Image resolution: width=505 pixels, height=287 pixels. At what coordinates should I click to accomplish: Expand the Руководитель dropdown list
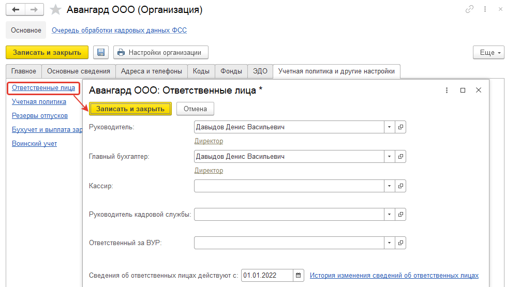point(389,127)
